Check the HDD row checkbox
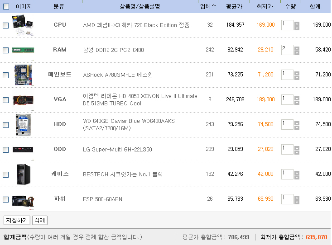332x245 pixels. click(x=6, y=125)
